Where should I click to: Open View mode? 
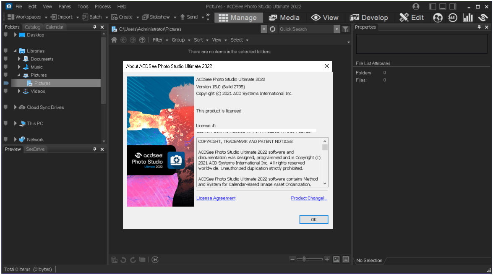(x=324, y=18)
